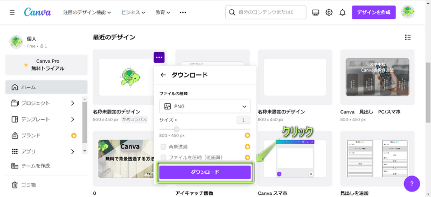Enable the ファイルを圧縮 checkbox
The width and height of the screenshot is (431, 197).
pos(163,157)
